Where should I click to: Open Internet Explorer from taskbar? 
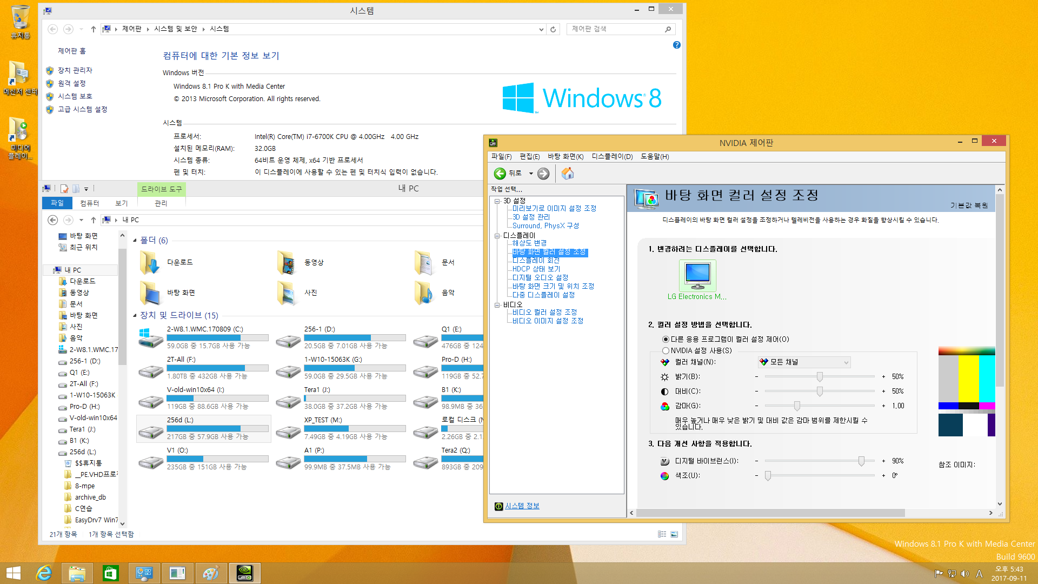[44, 573]
